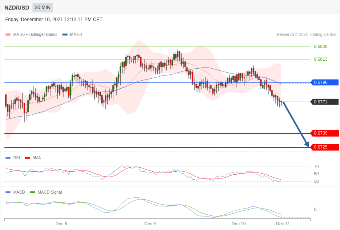
Task: Click the MA 20 + Bollinger Bands label
Action: (35, 34)
